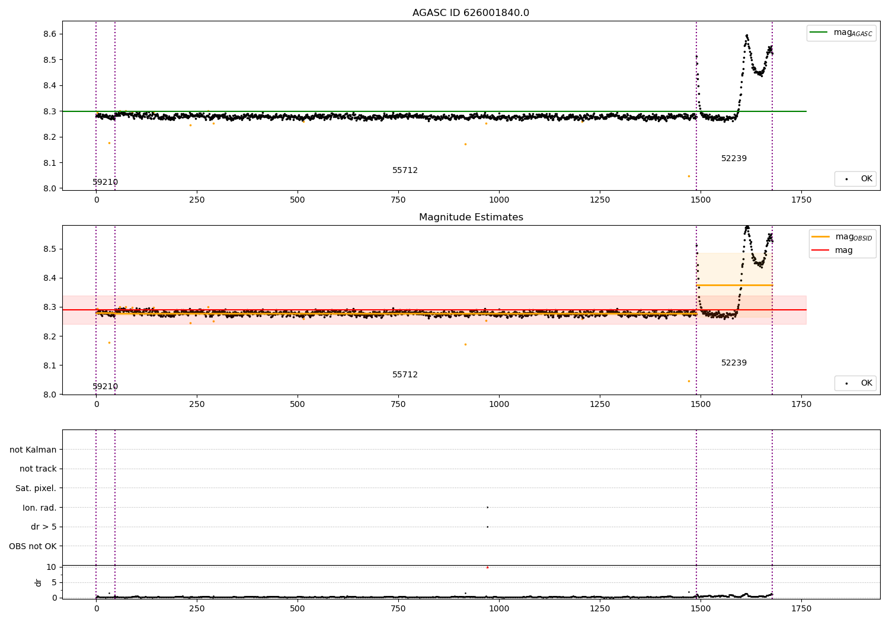Click obsid label 55712 in the top plot

tap(405, 171)
